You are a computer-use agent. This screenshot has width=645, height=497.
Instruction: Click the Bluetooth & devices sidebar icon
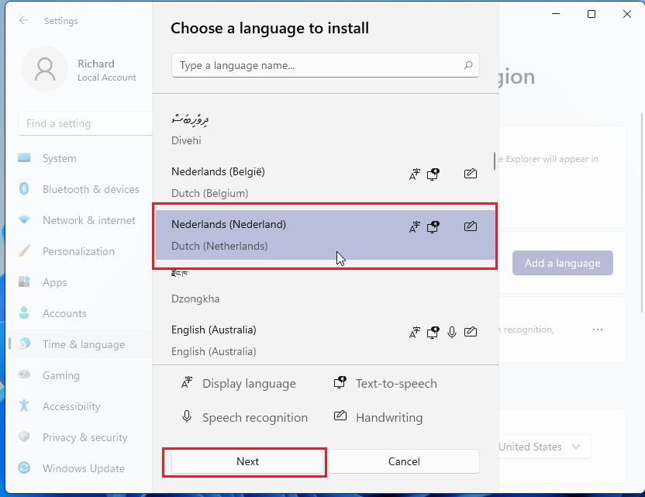(x=24, y=189)
